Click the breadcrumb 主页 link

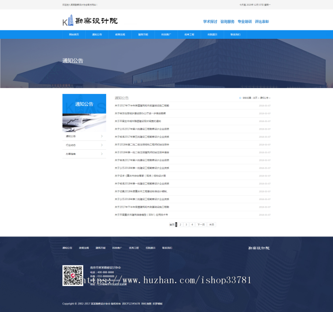pyautogui.click(x=255, y=98)
